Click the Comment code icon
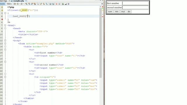This screenshot has height=105, width=187. [63, 4]
